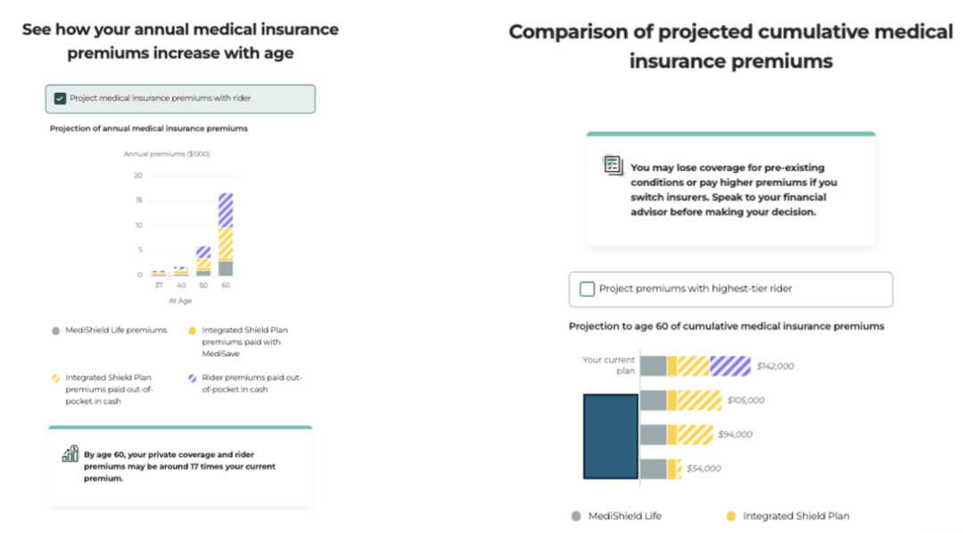The image size is (963, 533).
Task: Click striped purple Rider premiums legend dot
Action: click(193, 378)
